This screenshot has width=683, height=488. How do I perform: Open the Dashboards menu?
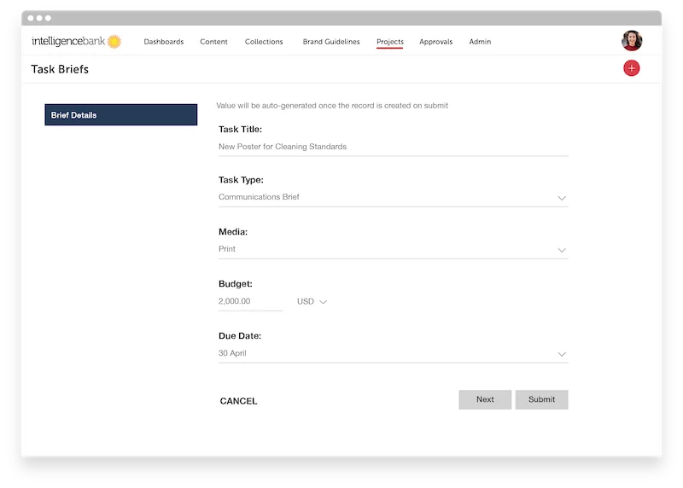(164, 42)
